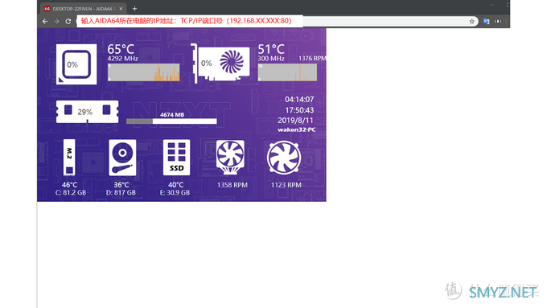Click the hard disk D: drive icon

122,158
